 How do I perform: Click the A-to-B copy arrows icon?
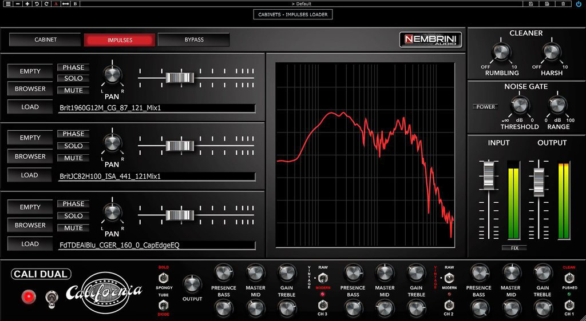click(x=66, y=4)
